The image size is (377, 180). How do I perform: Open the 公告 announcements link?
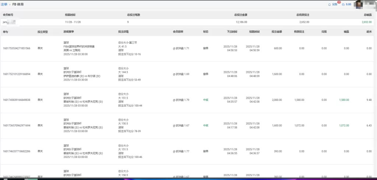click(334, 4)
